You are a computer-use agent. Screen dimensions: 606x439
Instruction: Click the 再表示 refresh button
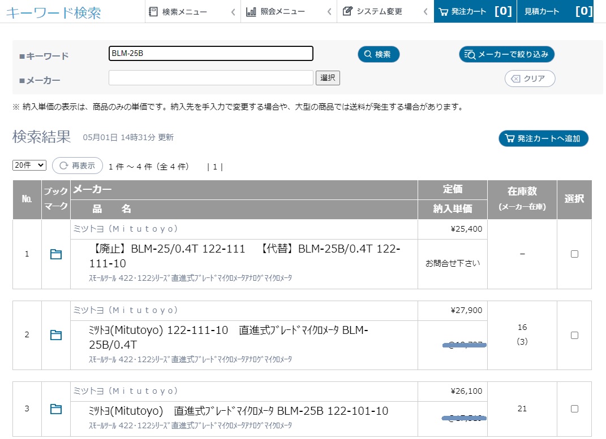click(78, 166)
